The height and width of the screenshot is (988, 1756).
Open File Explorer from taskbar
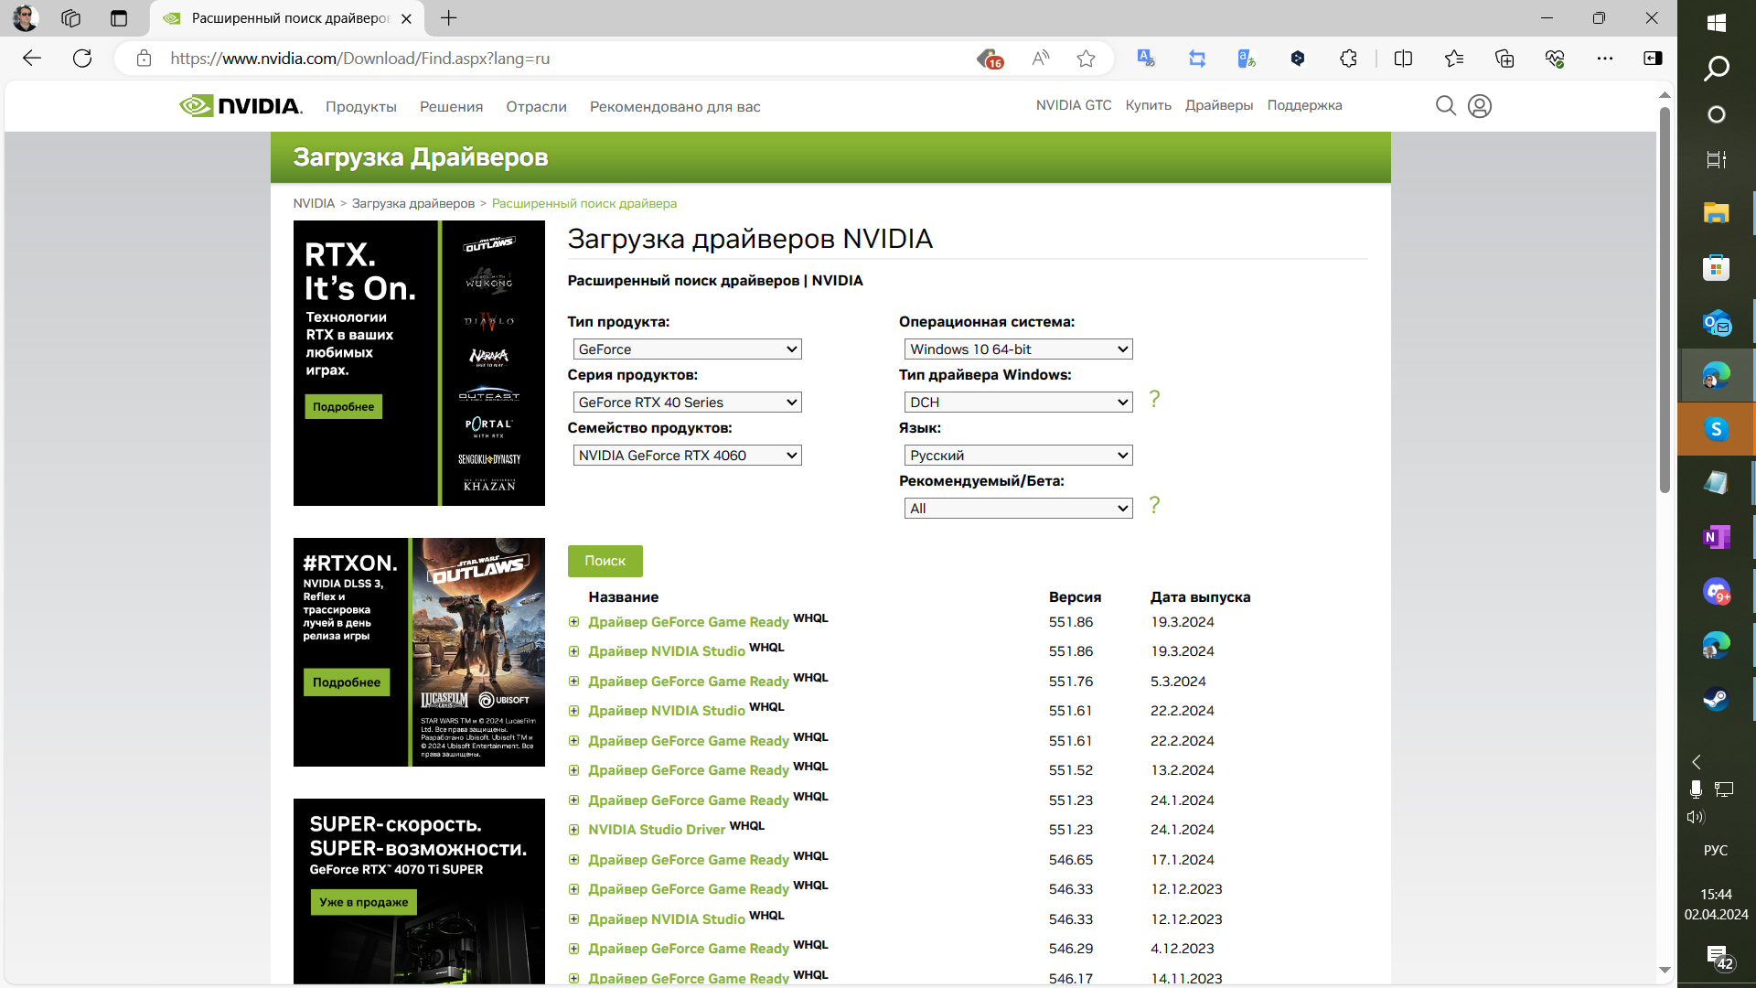point(1716,213)
